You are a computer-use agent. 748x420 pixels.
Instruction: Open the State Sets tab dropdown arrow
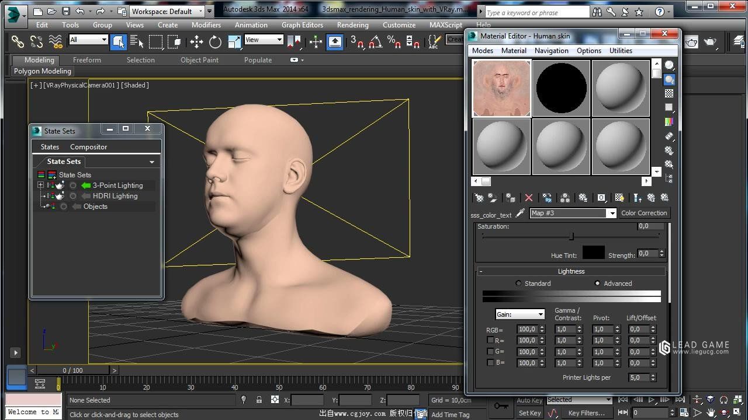(152, 162)
